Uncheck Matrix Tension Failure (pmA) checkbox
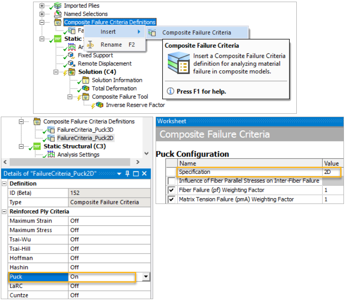 pos(171,199)
